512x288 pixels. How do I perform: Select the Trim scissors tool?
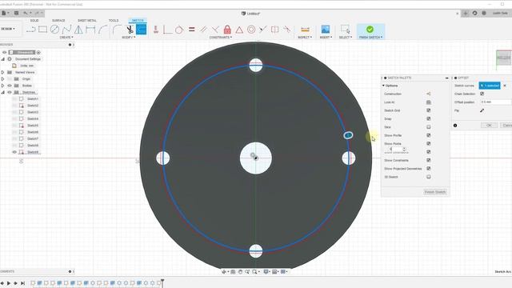pyautogui.click(x=130, y=30)
